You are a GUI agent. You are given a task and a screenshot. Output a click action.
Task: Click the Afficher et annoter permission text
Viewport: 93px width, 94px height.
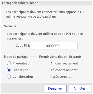click(64, 70)
